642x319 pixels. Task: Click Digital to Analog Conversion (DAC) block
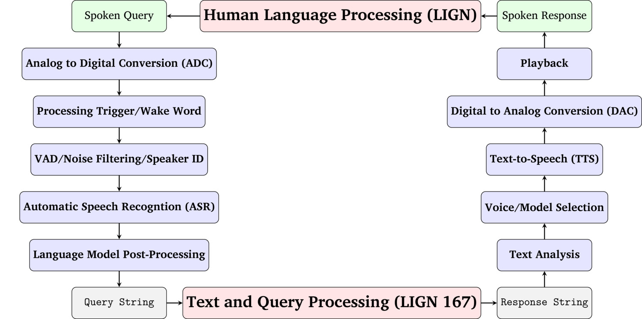(x=544, y=111)
